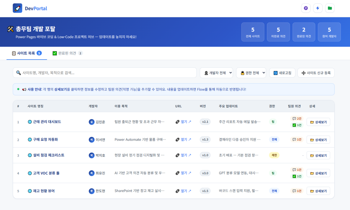Click 1건 comment badge in 고객 VOC row
Image resolution: width=350 pixels, height=210 pixels.
point(297,170)
